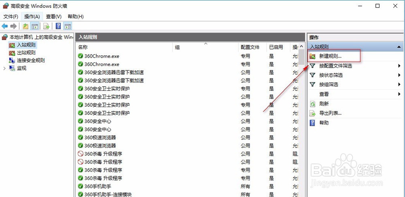Image resolution: width=405 pixels, height=197 pixels.
Task: Click the funnel icon beside 按配置文件筛选
Action: [x=313, y=66]
